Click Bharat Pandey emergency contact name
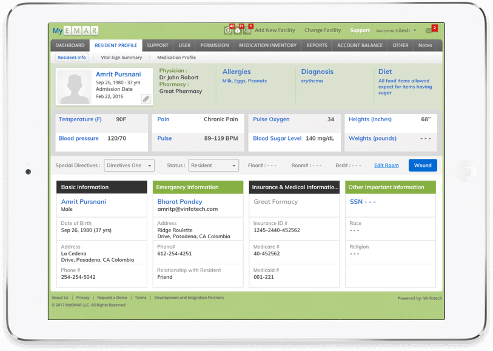 click(x=180, y=202)
